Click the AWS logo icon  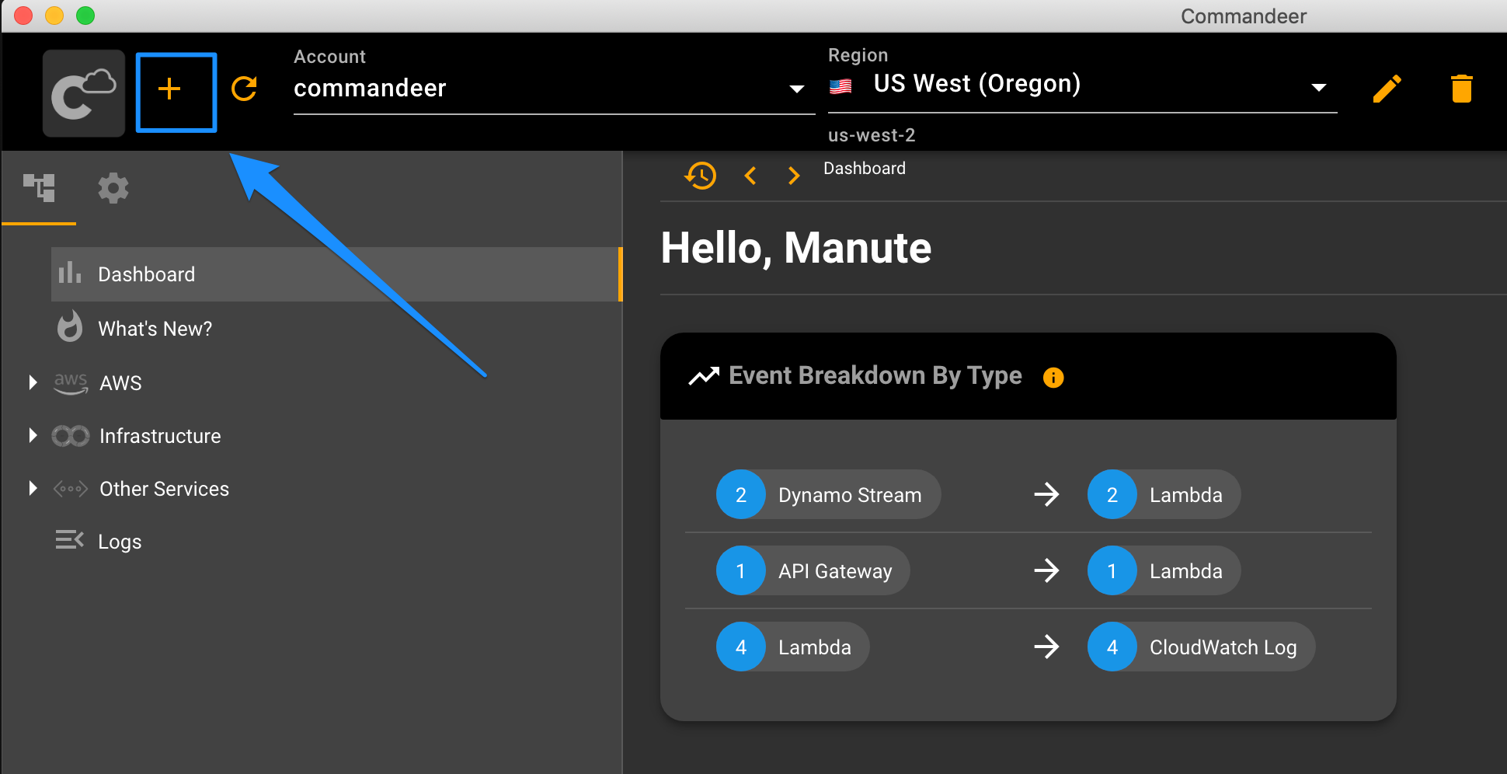click(x=71, y=382)
